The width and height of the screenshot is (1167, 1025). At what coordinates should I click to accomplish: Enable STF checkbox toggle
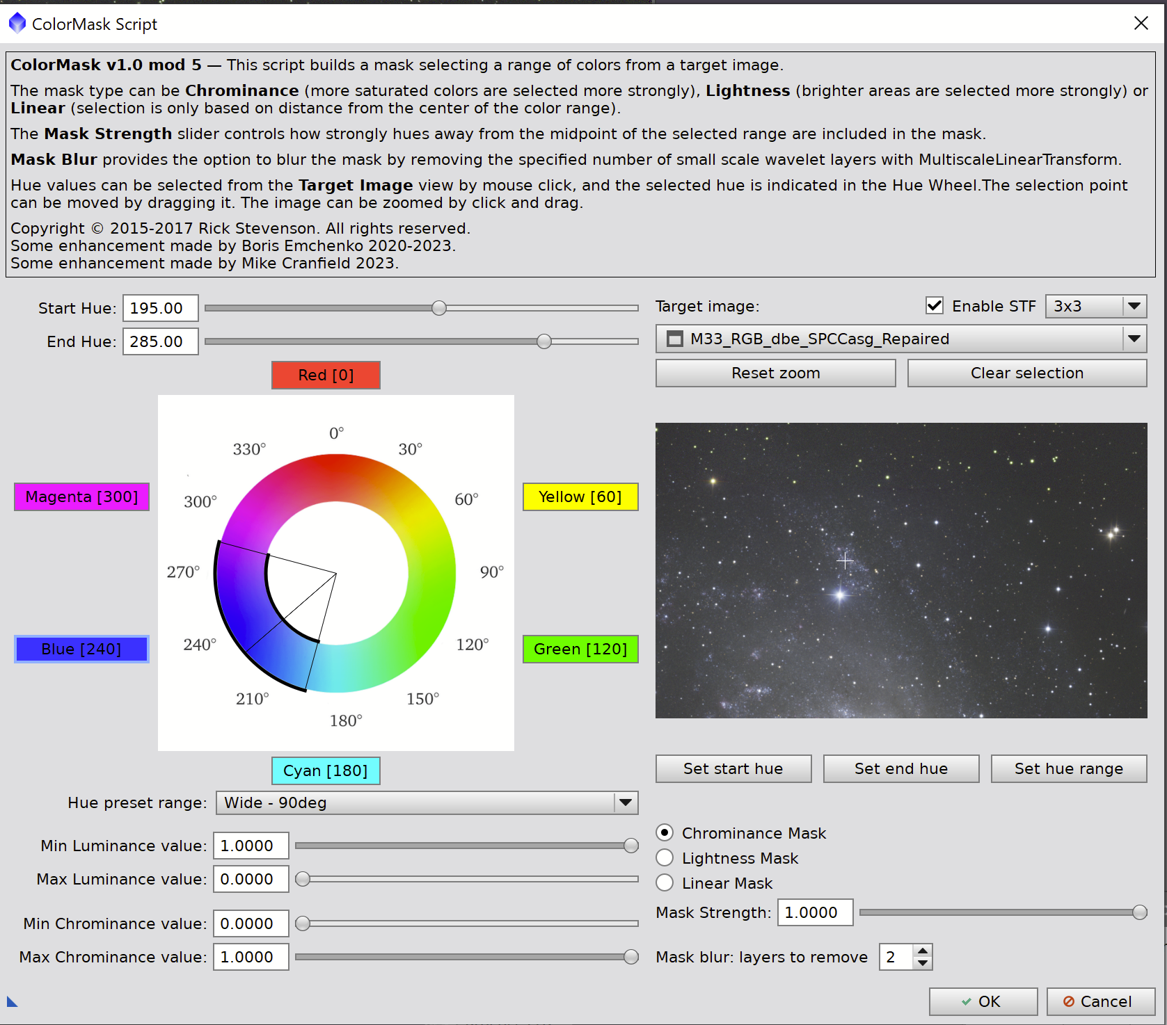pos(934,305)
